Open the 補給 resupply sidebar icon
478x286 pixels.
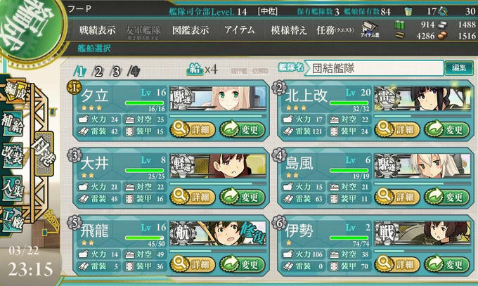tap(13, 124)
